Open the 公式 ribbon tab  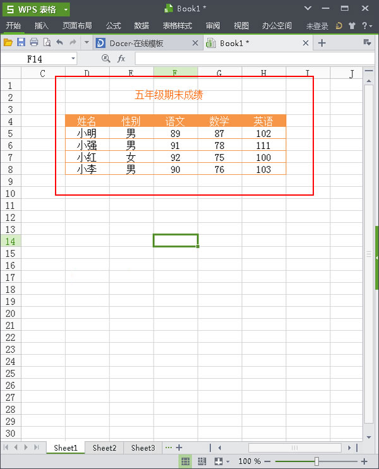click(113, 26)
